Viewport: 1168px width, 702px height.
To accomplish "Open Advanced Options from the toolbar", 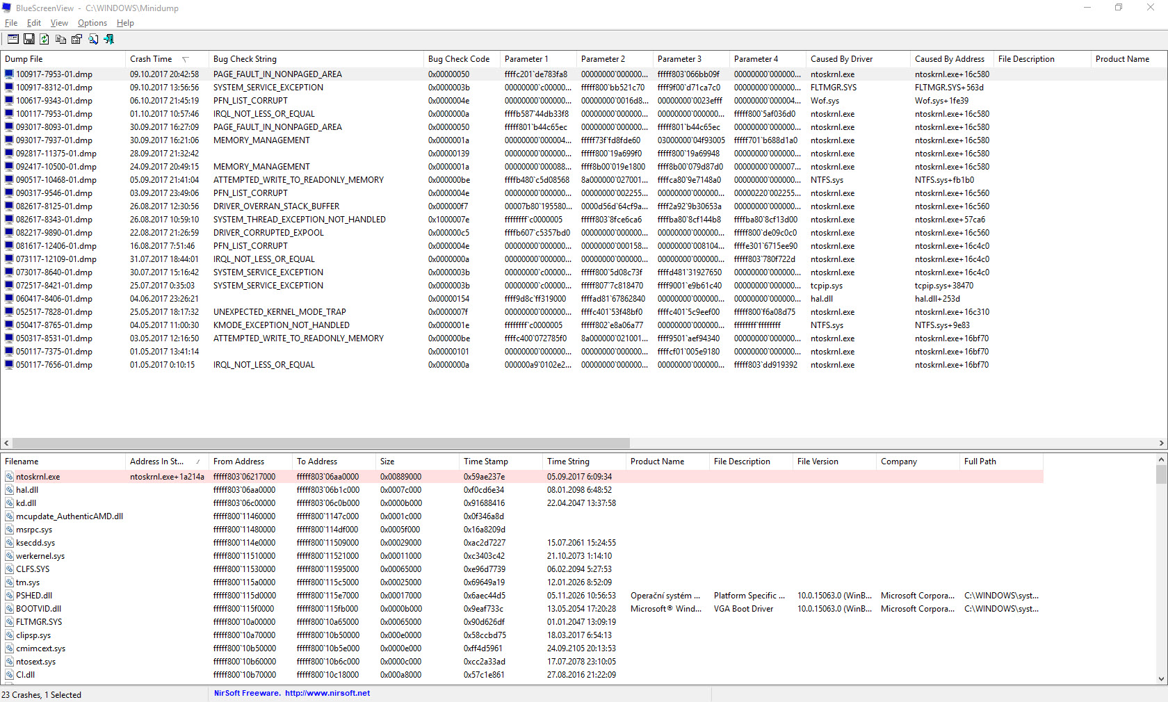I will click(13, 39).
